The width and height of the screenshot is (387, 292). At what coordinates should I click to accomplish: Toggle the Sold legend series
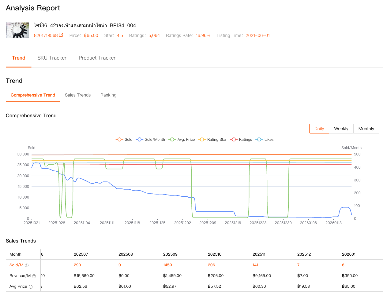[124, 140]
